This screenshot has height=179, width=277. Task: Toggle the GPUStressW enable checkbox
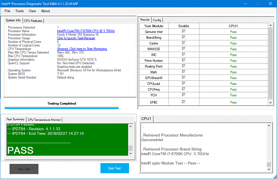coord(184,78)
